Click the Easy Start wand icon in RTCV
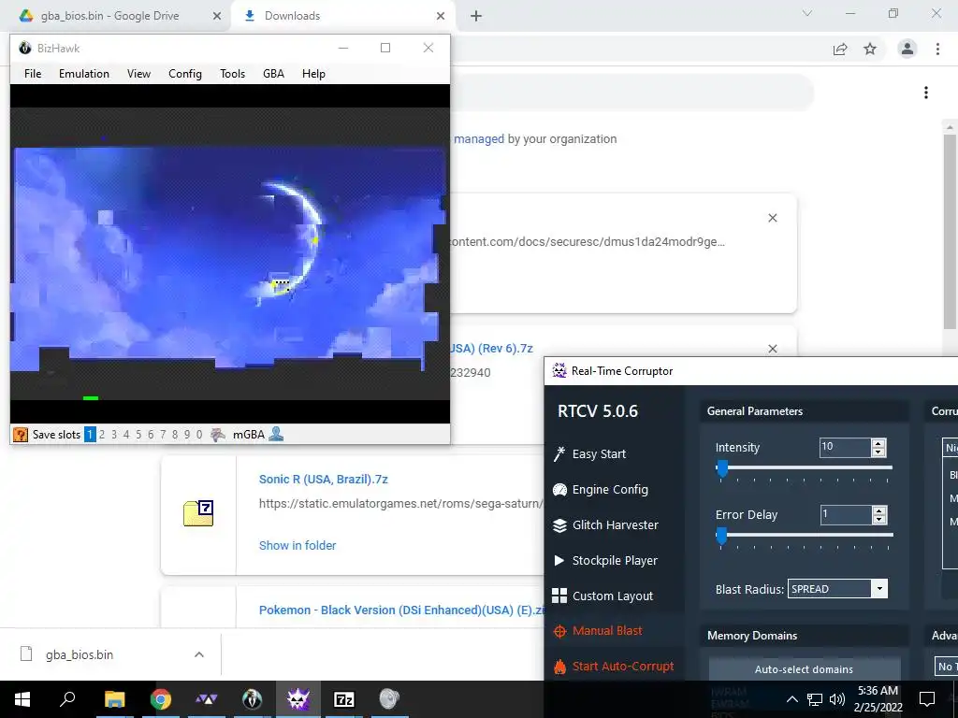This screenshot has width=958, height=718. tap(559, 453)
